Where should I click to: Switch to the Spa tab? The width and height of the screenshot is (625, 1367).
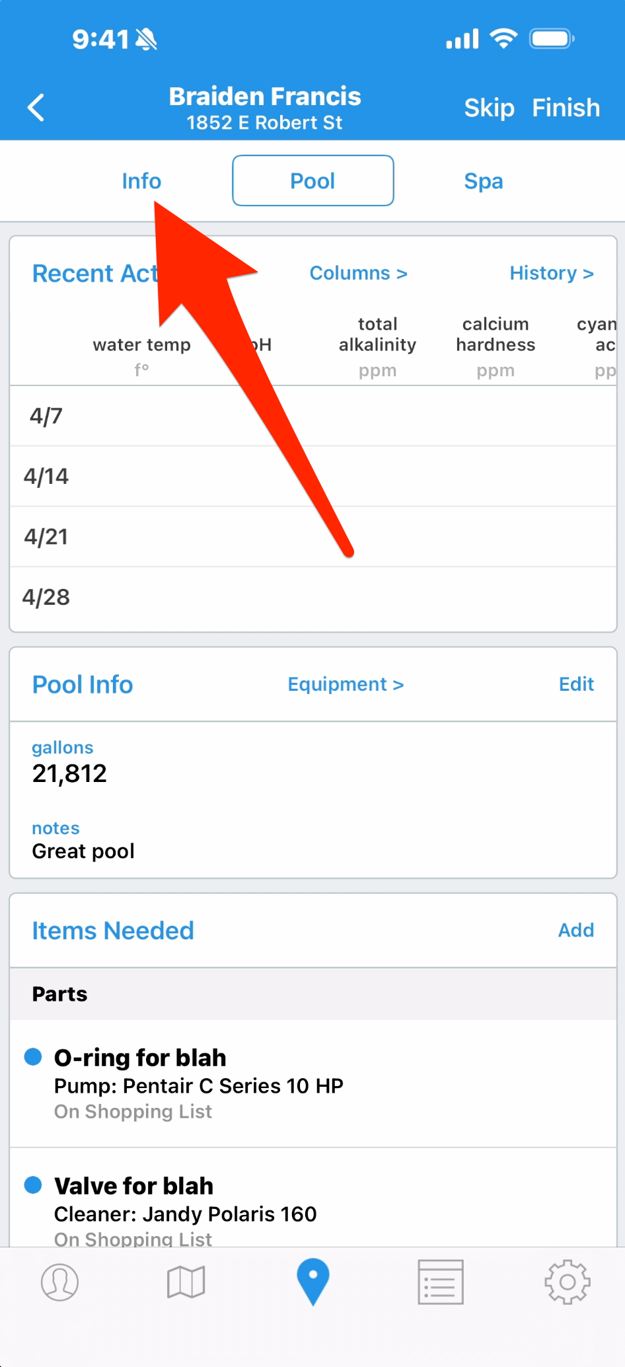[484, 181]
